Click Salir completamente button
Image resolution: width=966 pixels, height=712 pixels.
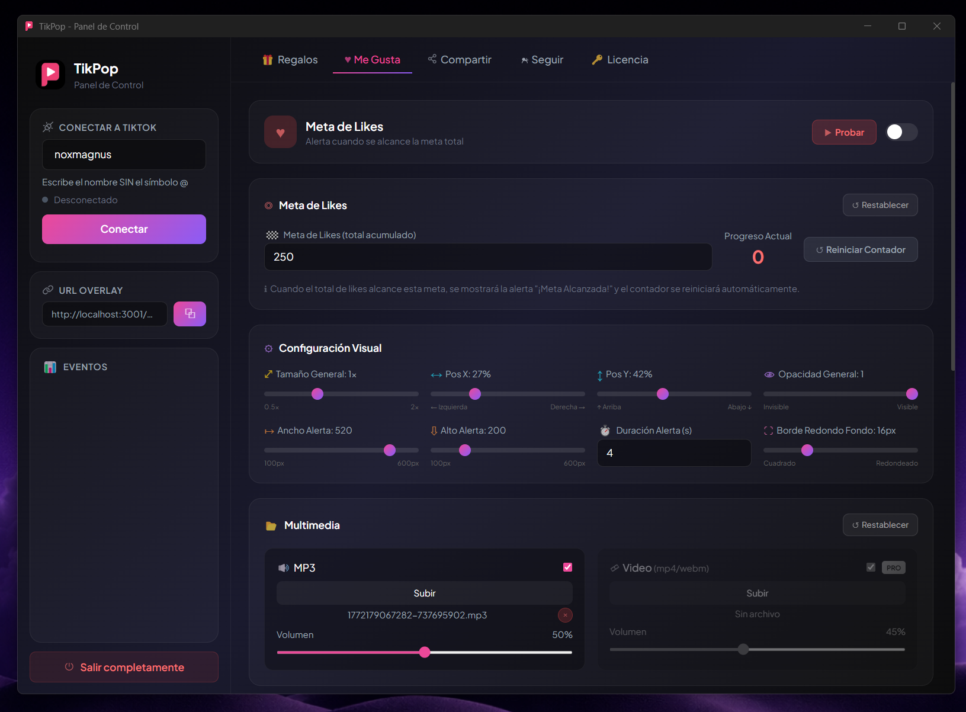[124, 668]
